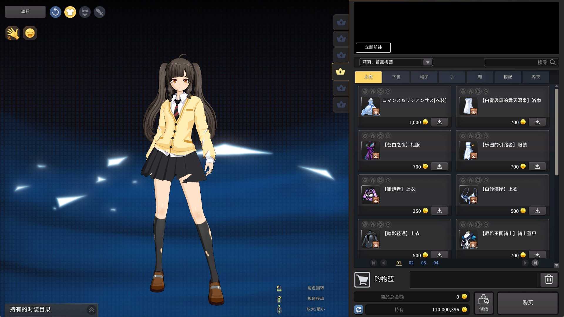Toggle the yellow shirt outfit icon
This screenshot has height=317, width=564.
pos(70,12)
